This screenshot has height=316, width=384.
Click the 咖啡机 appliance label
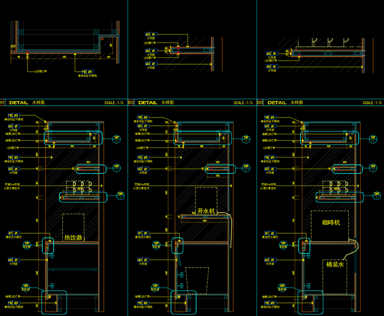point(331,222)
